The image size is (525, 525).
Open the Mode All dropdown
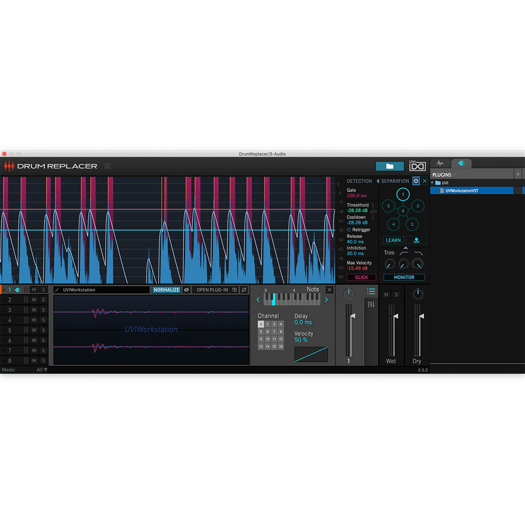point(42,370)
